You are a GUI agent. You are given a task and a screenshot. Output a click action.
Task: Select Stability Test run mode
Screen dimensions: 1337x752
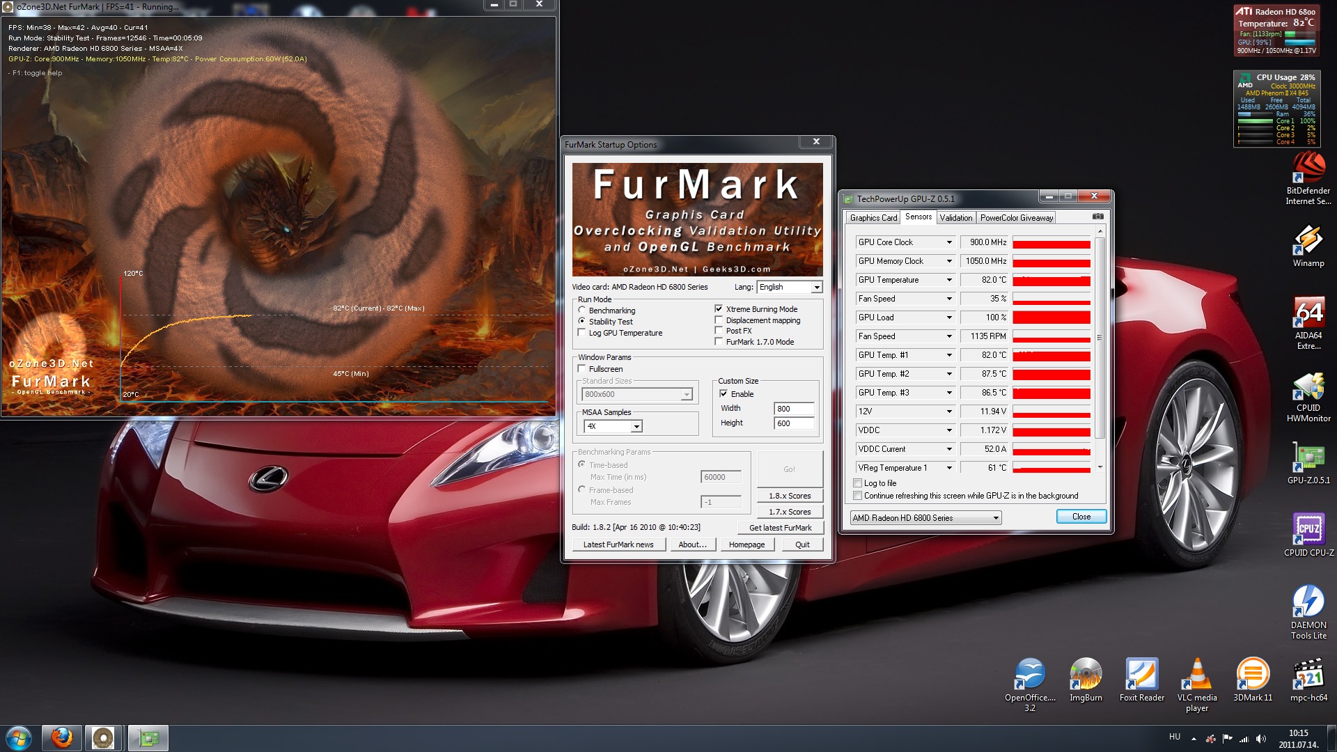(582, 321)
